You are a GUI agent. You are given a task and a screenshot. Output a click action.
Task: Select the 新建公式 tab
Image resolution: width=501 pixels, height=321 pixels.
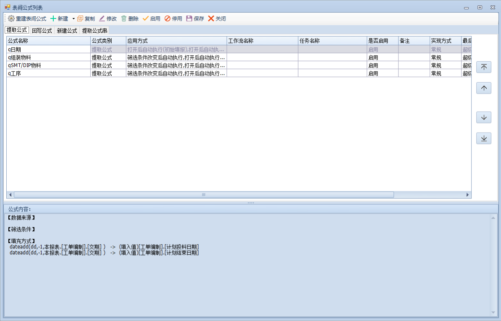click(x=67, y=31)
